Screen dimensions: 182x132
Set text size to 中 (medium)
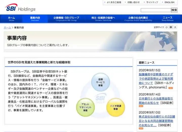click(171, 27)
